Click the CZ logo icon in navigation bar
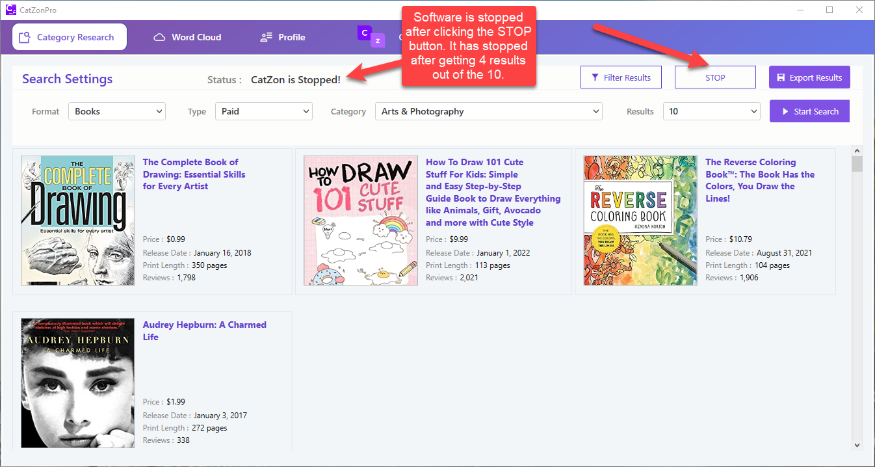Screen dimensions: 875x467 [369, 36]
